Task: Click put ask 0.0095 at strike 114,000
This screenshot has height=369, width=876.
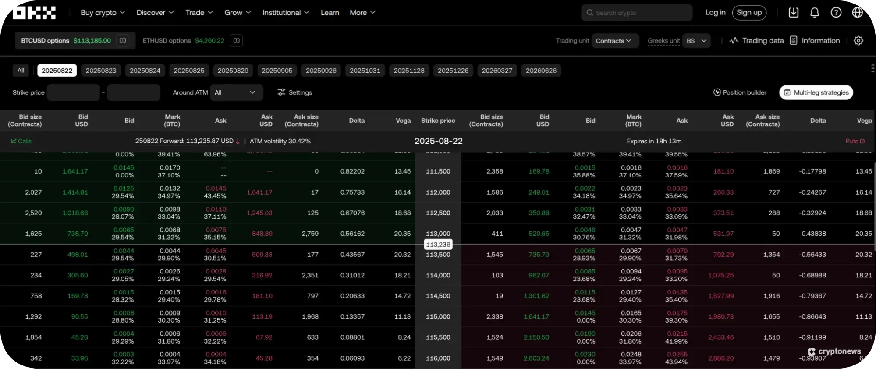Action: (677, 272)
